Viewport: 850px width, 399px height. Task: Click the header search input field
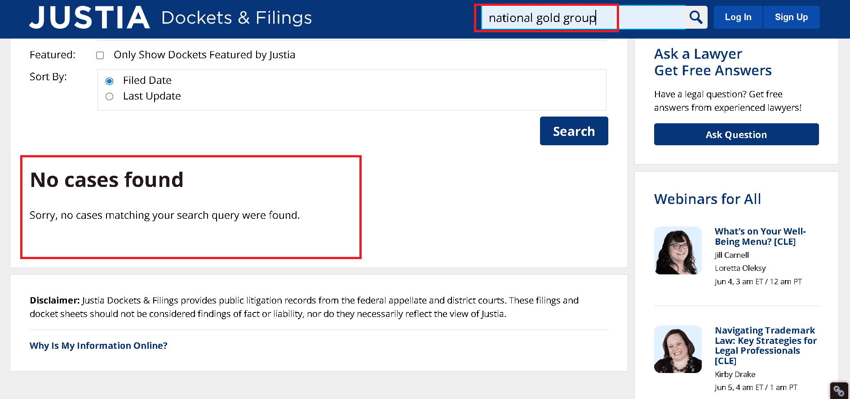tap(583, 17)
